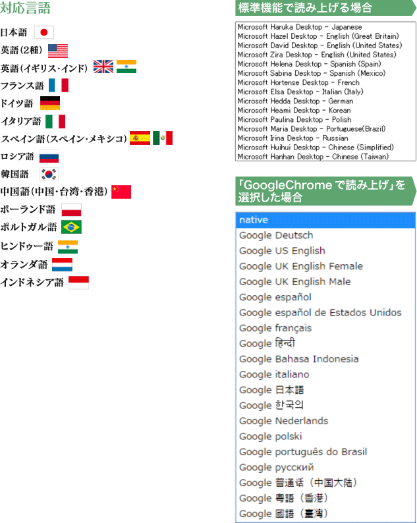Choose Google UK English Male

[325, 282]
